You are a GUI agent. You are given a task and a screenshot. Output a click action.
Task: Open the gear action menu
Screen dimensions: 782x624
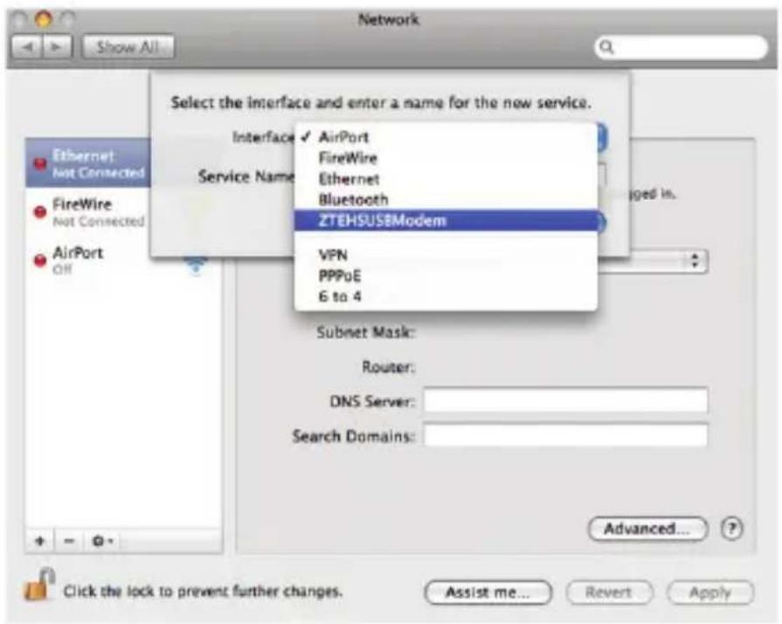pyautogui.click(x=103, y=541)
